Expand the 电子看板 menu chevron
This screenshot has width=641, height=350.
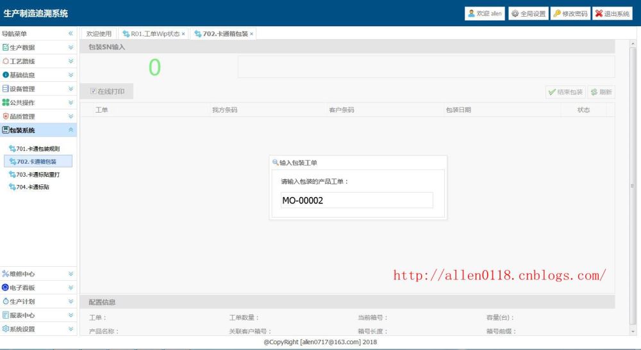point(71,287)
